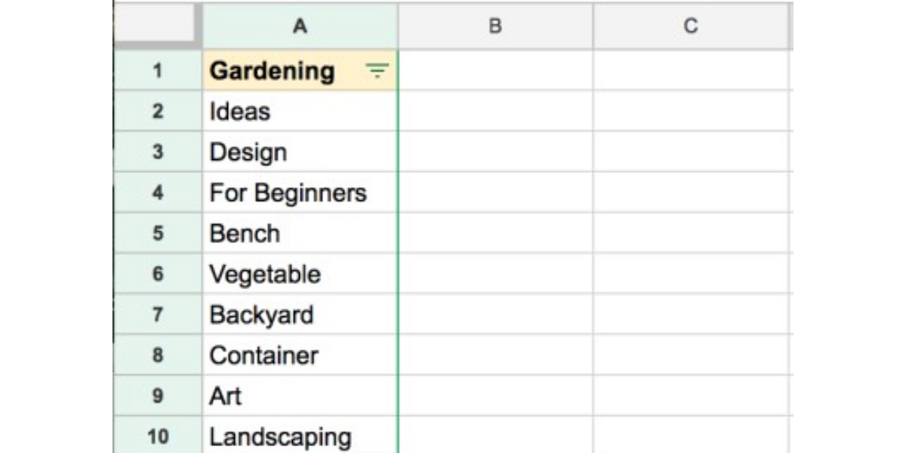906x453 pixels.
Task: Select the Gardening header cell
Action: 279,71
